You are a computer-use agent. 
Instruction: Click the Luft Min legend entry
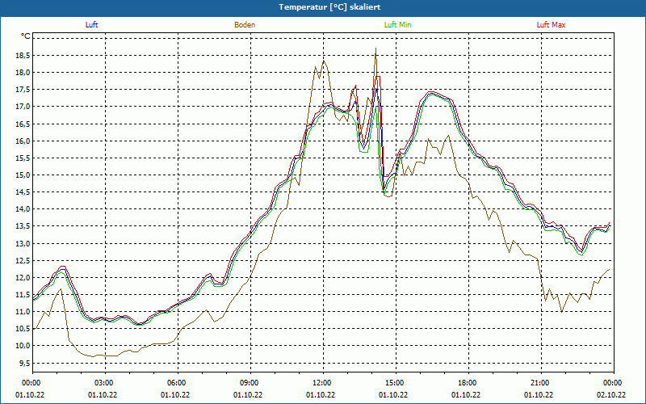[397, 25]
